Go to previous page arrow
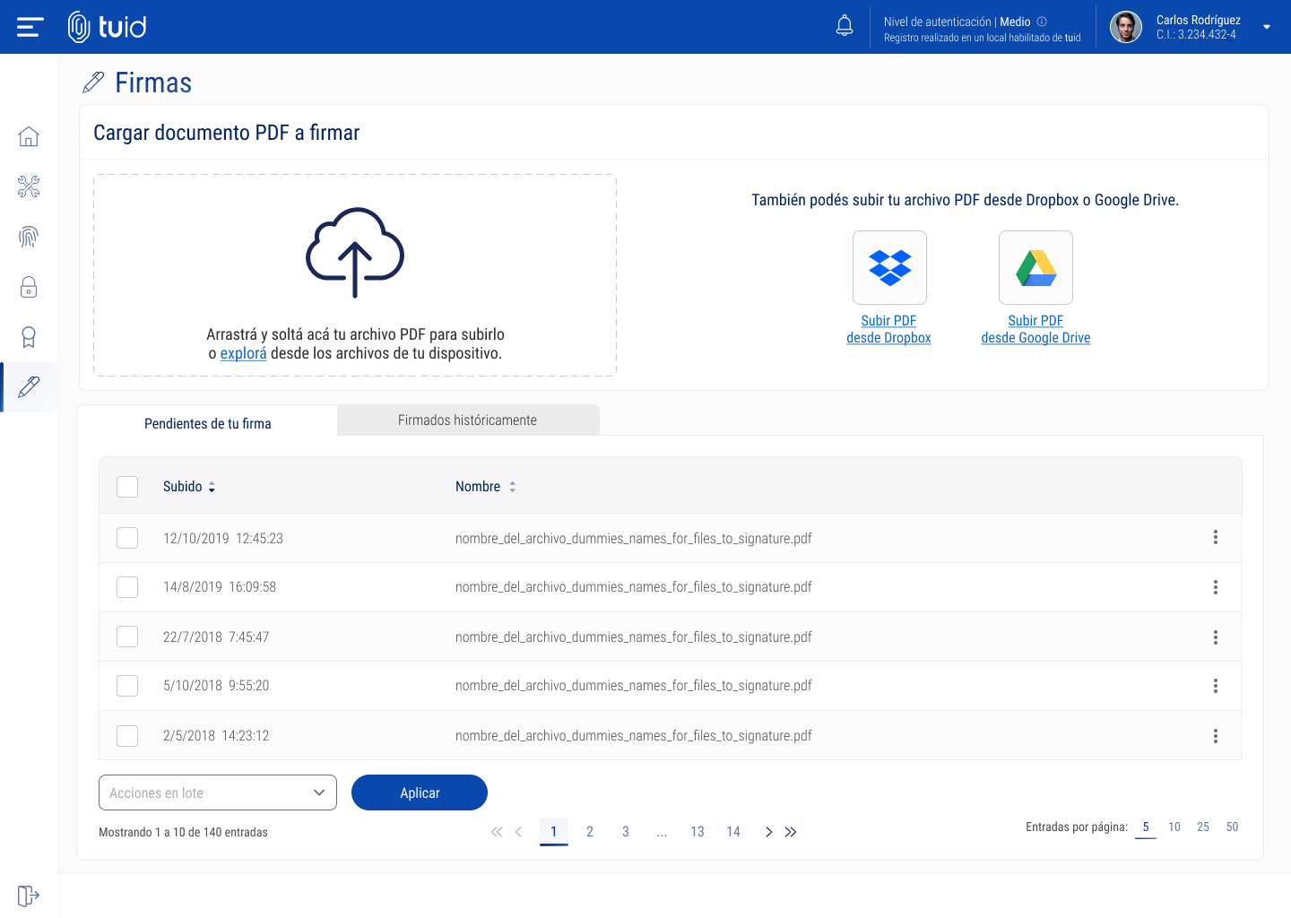The image size is (1291, 918). click(x=518, y=832)
